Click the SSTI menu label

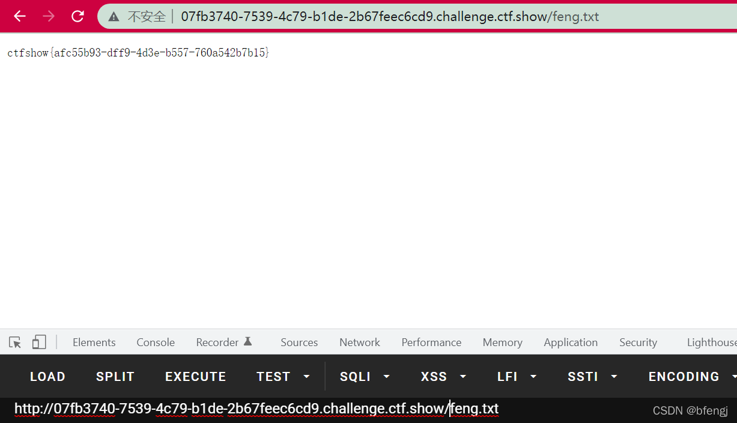[583, 377]
